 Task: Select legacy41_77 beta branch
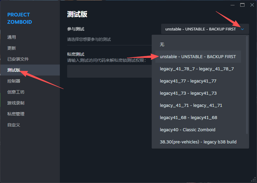point(188,81)
